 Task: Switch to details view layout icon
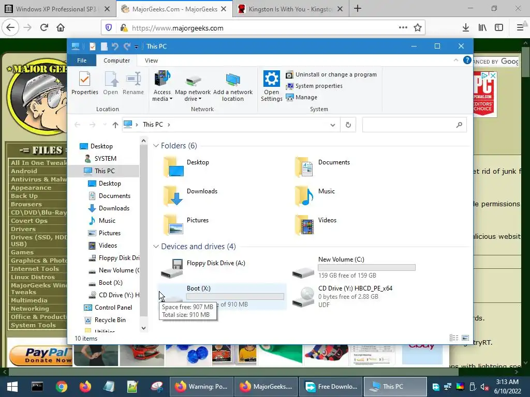(x=453, y=338)
